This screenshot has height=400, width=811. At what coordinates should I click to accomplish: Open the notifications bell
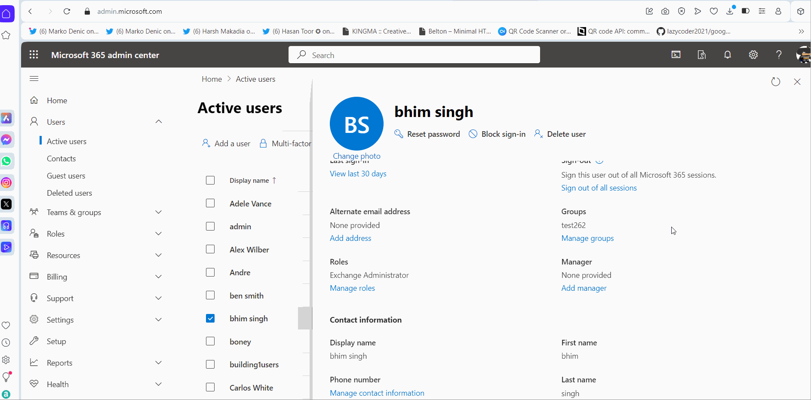727,55
